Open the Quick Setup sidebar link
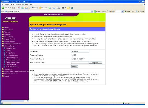The image size is (148, 108). (x=8, y=30)
